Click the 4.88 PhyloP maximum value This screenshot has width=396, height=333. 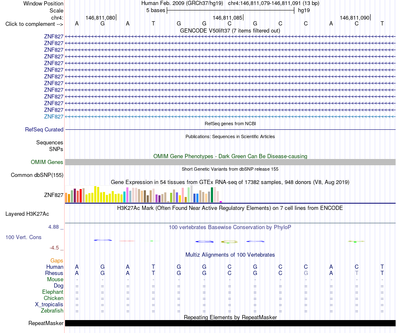(x=53, y=227)
